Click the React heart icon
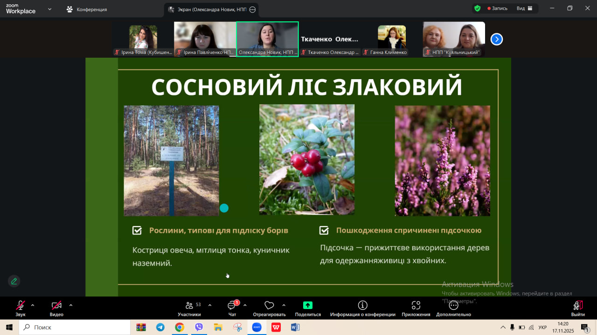Screen dimensions: 597x335 pyautogui.click(x=269, y=308)
